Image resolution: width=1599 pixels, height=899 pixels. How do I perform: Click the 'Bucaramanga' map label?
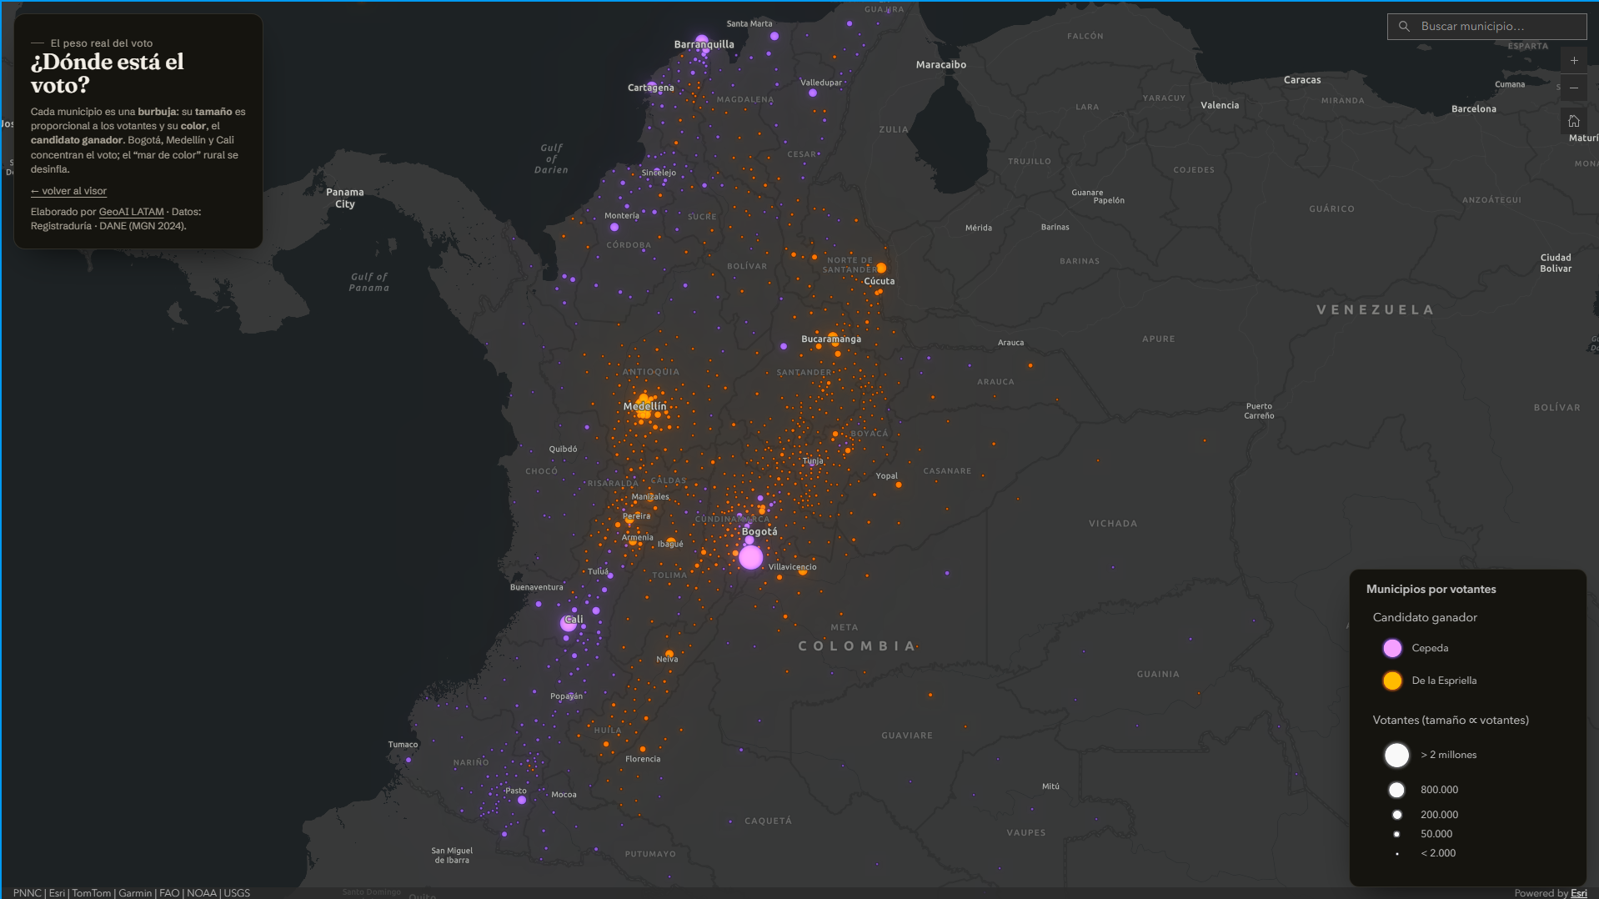pos(831,339)
